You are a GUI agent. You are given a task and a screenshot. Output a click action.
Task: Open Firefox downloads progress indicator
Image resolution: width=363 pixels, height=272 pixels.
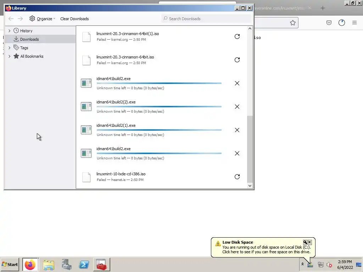click(x=342, y=23)
